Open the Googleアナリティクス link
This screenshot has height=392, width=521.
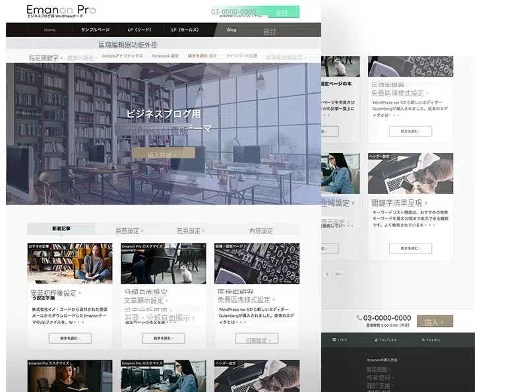pyautogui.click(x=122, y=56)
